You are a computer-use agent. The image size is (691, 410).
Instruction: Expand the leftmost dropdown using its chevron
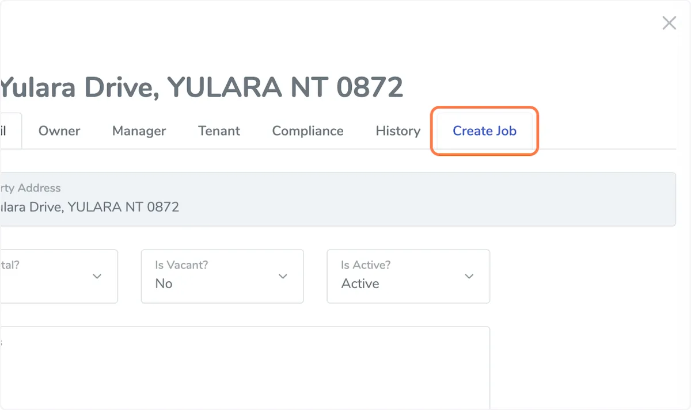pyautogui.click(x=97, y=277)
